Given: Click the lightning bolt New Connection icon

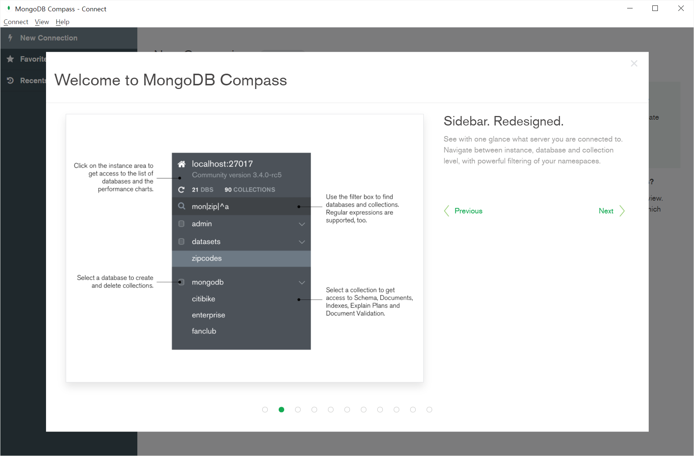Looking at the screenshot, I should [10, 38].
